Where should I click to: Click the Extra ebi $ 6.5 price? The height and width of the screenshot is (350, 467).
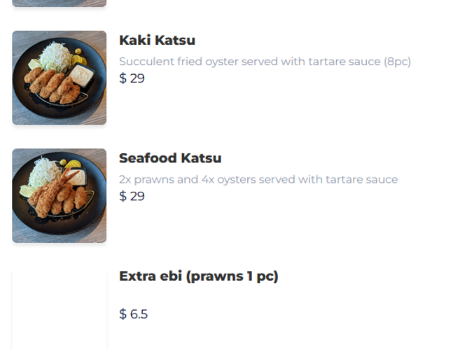[x=133, y=314]
